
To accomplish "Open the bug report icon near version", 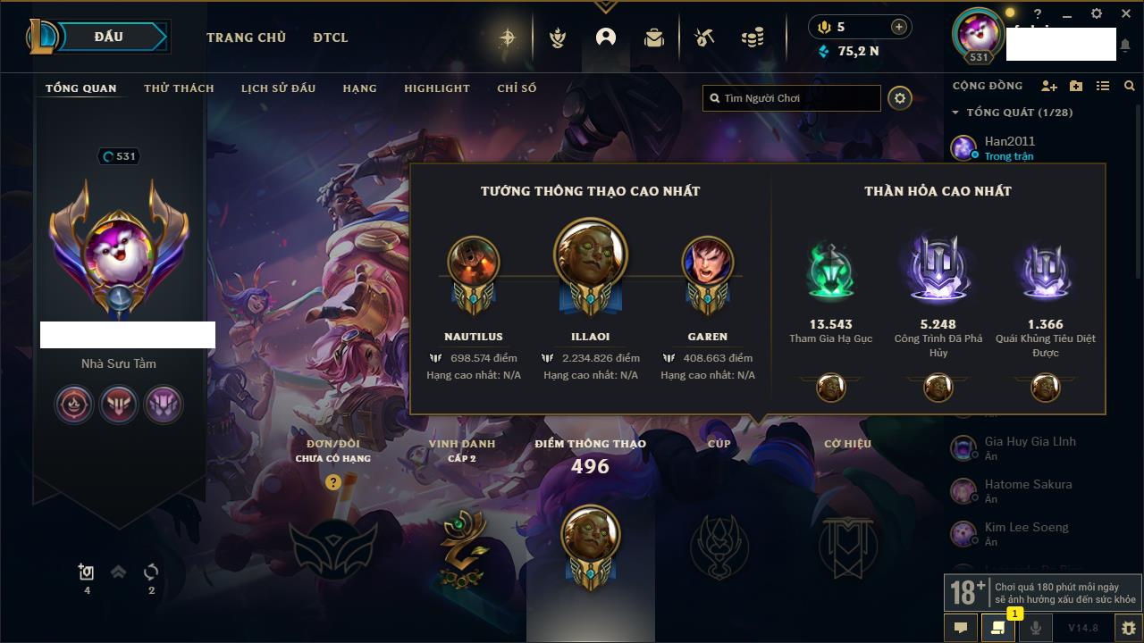I will click(1128, 628).
